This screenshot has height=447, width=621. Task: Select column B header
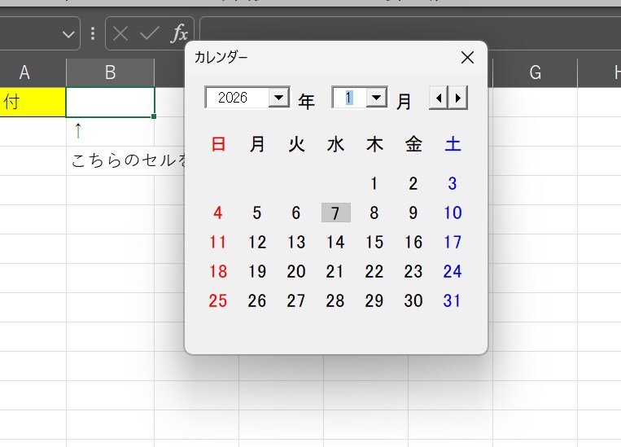point(110,72)
